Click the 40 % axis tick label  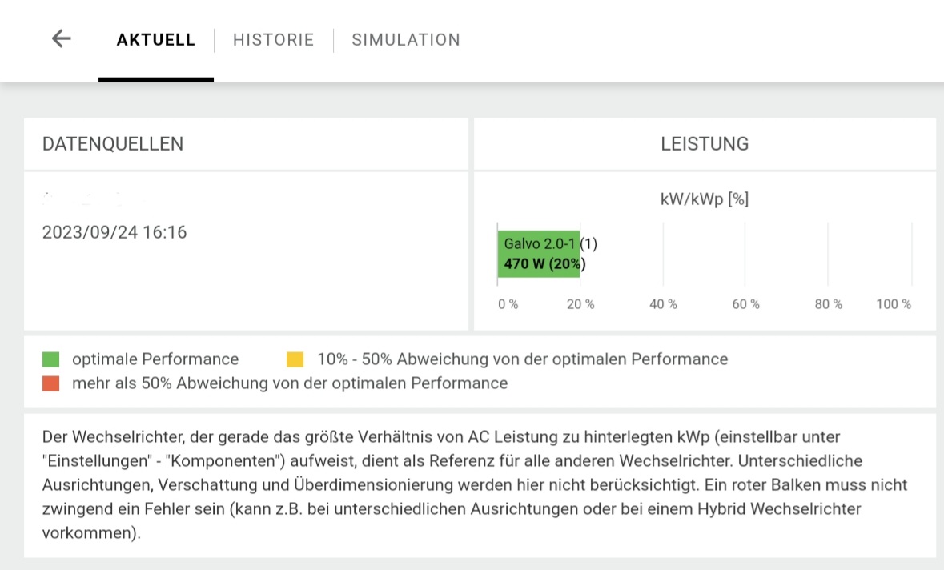click(663, 304)
